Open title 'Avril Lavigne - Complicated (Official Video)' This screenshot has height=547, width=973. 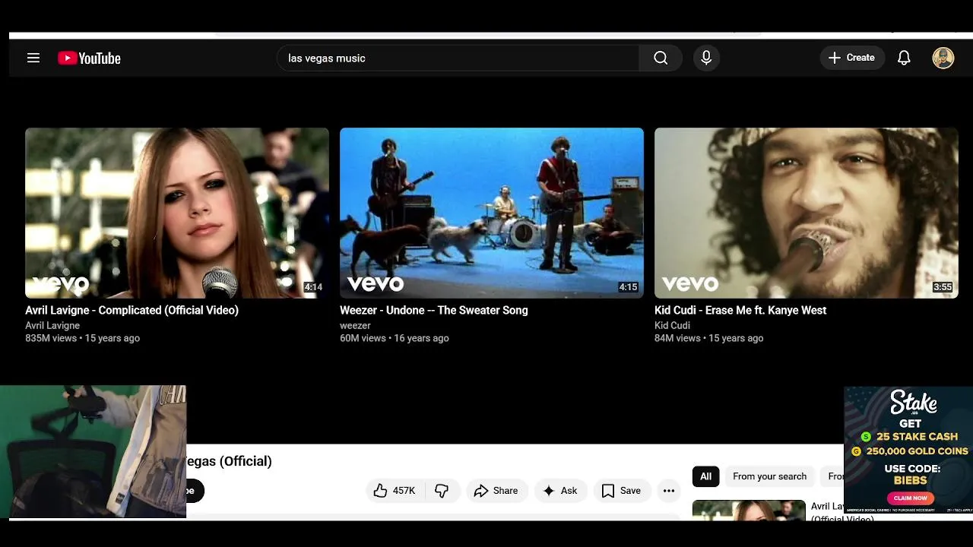coord(132,310)
